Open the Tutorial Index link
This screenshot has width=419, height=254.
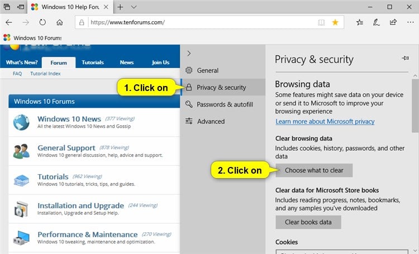tap(45, 74)
